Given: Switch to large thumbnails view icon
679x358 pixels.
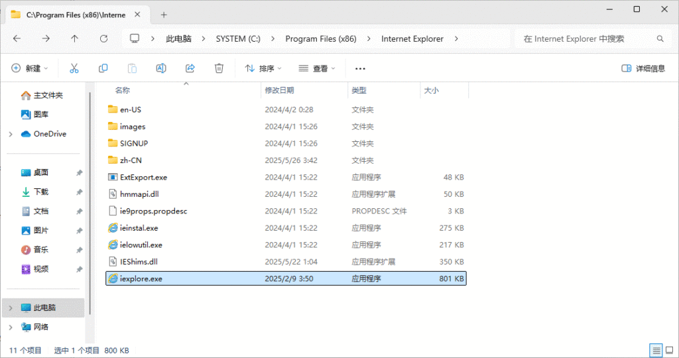Looking at the screenshot, I should (670, 350).
